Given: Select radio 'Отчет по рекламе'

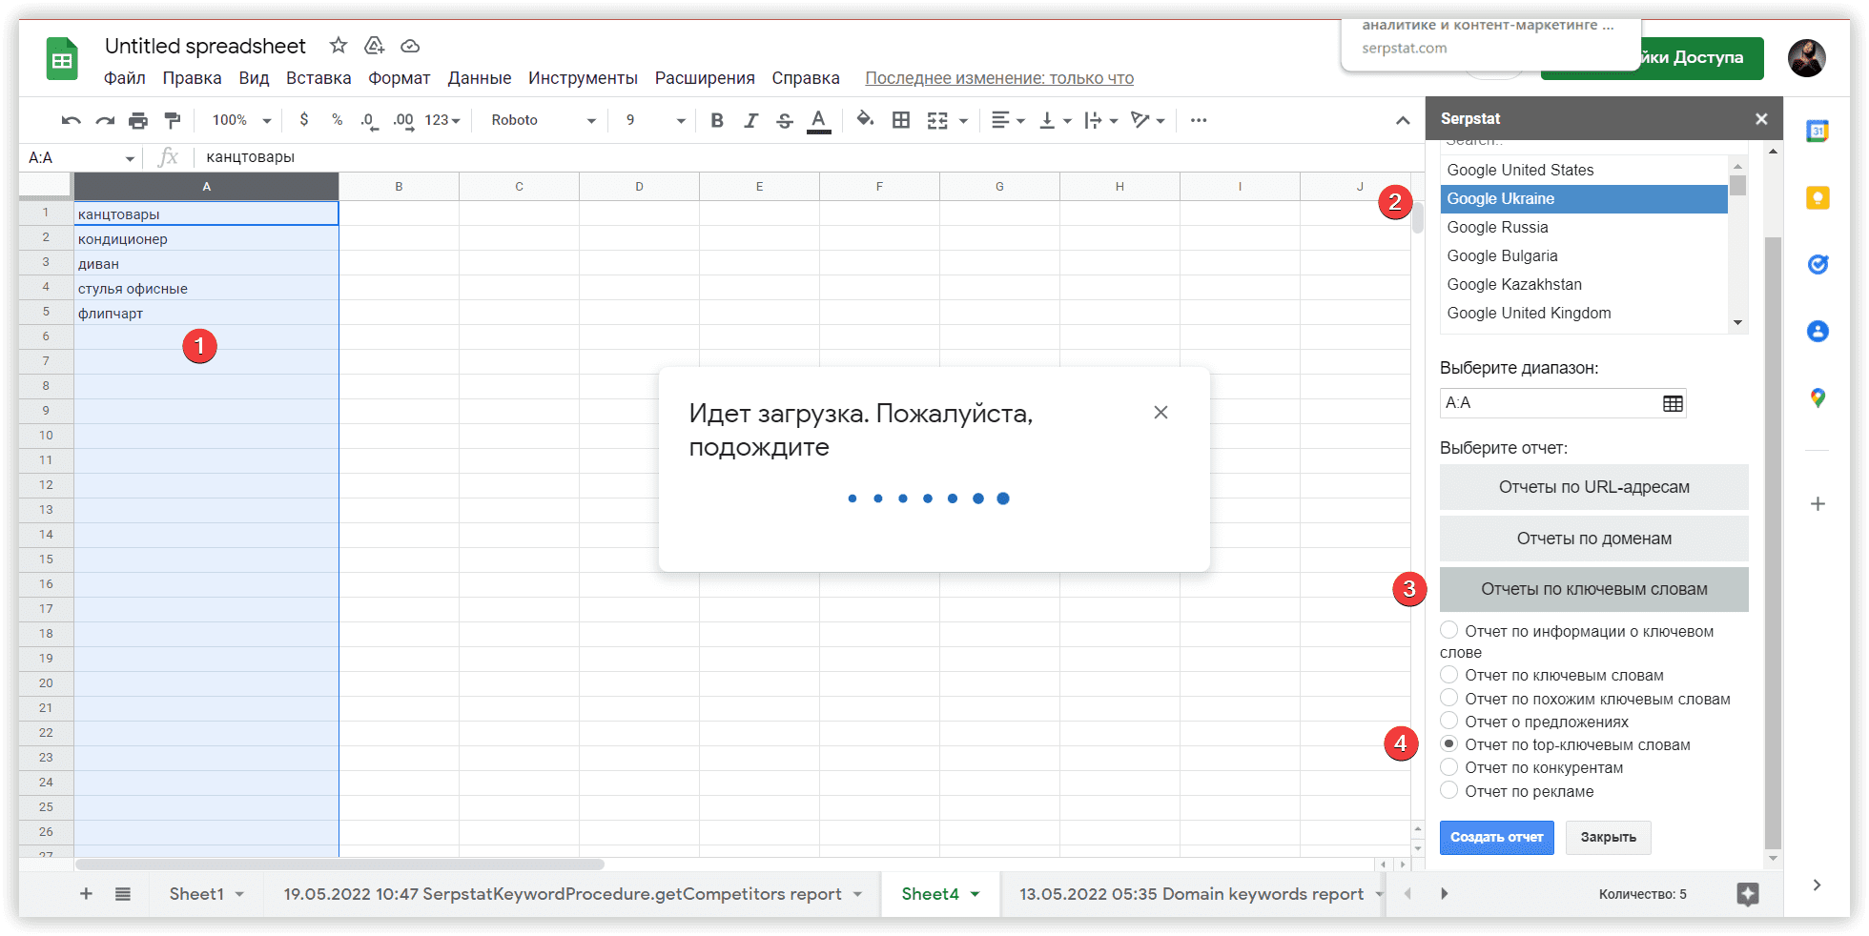Looking at the screenshot, I should click(1448, 790).
